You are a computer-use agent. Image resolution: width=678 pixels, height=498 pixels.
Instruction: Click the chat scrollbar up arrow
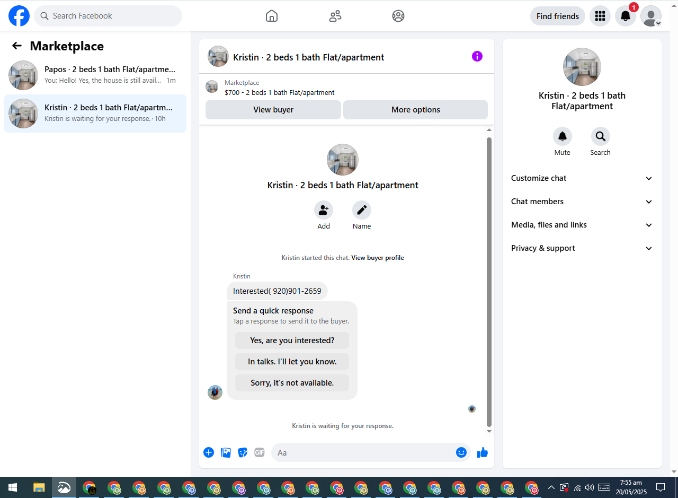(x=489, y=130)
